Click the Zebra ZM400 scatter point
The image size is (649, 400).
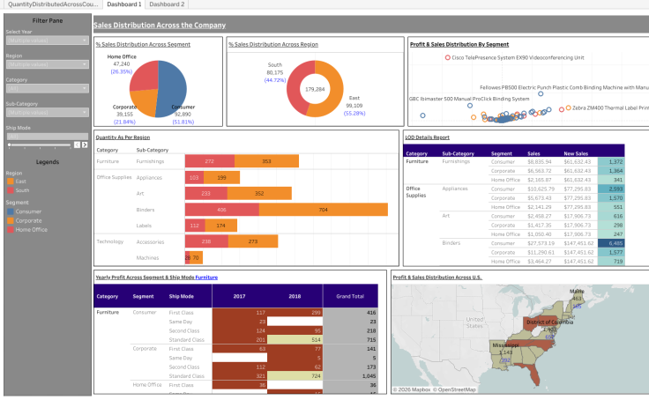click(x=567, y=108)
